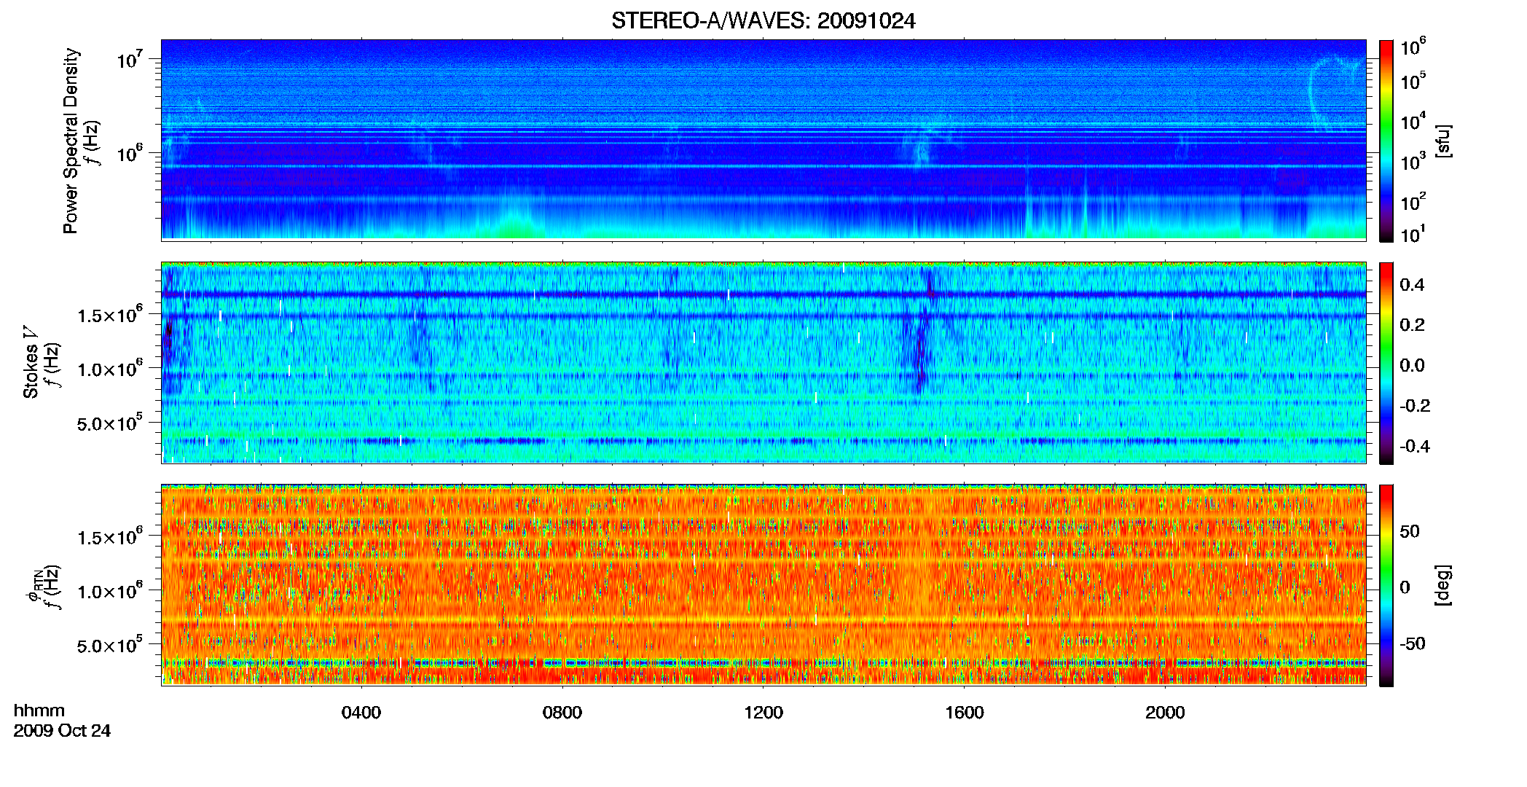Click the 0800 time label
1527x787 pixels.
562,713
